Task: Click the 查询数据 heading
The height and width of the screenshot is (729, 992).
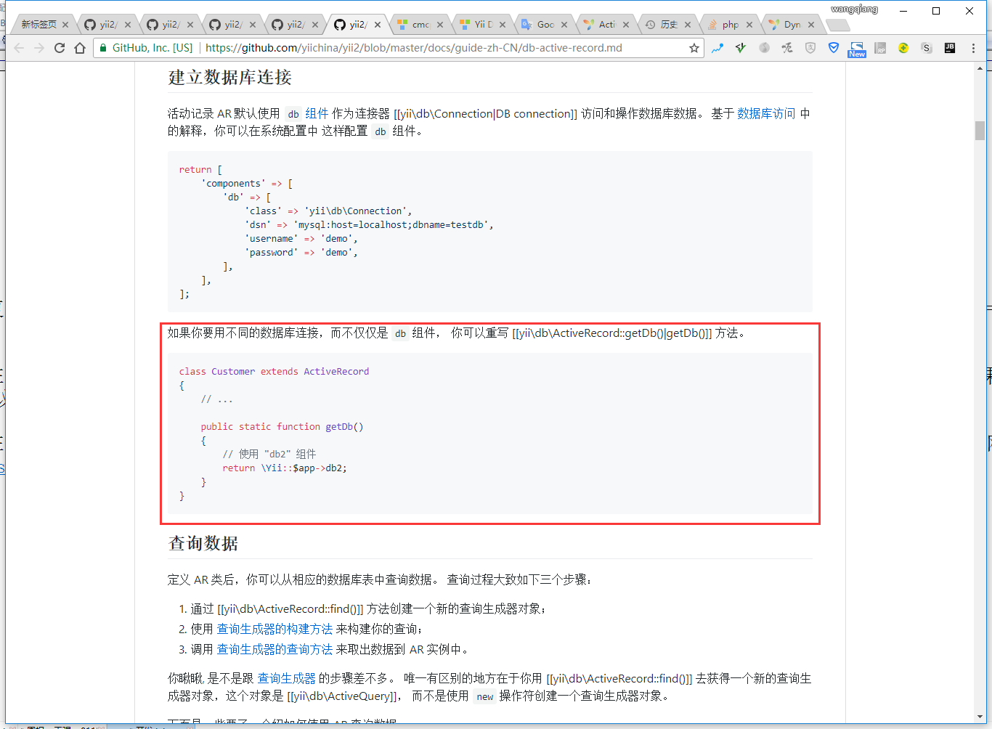Action: click(x=203, y=543)
